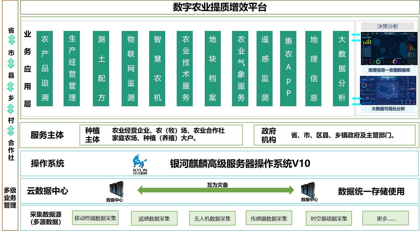Open the 测土配方 module
Viewport: 420px width, 231px height.
(x=101, y=69)
